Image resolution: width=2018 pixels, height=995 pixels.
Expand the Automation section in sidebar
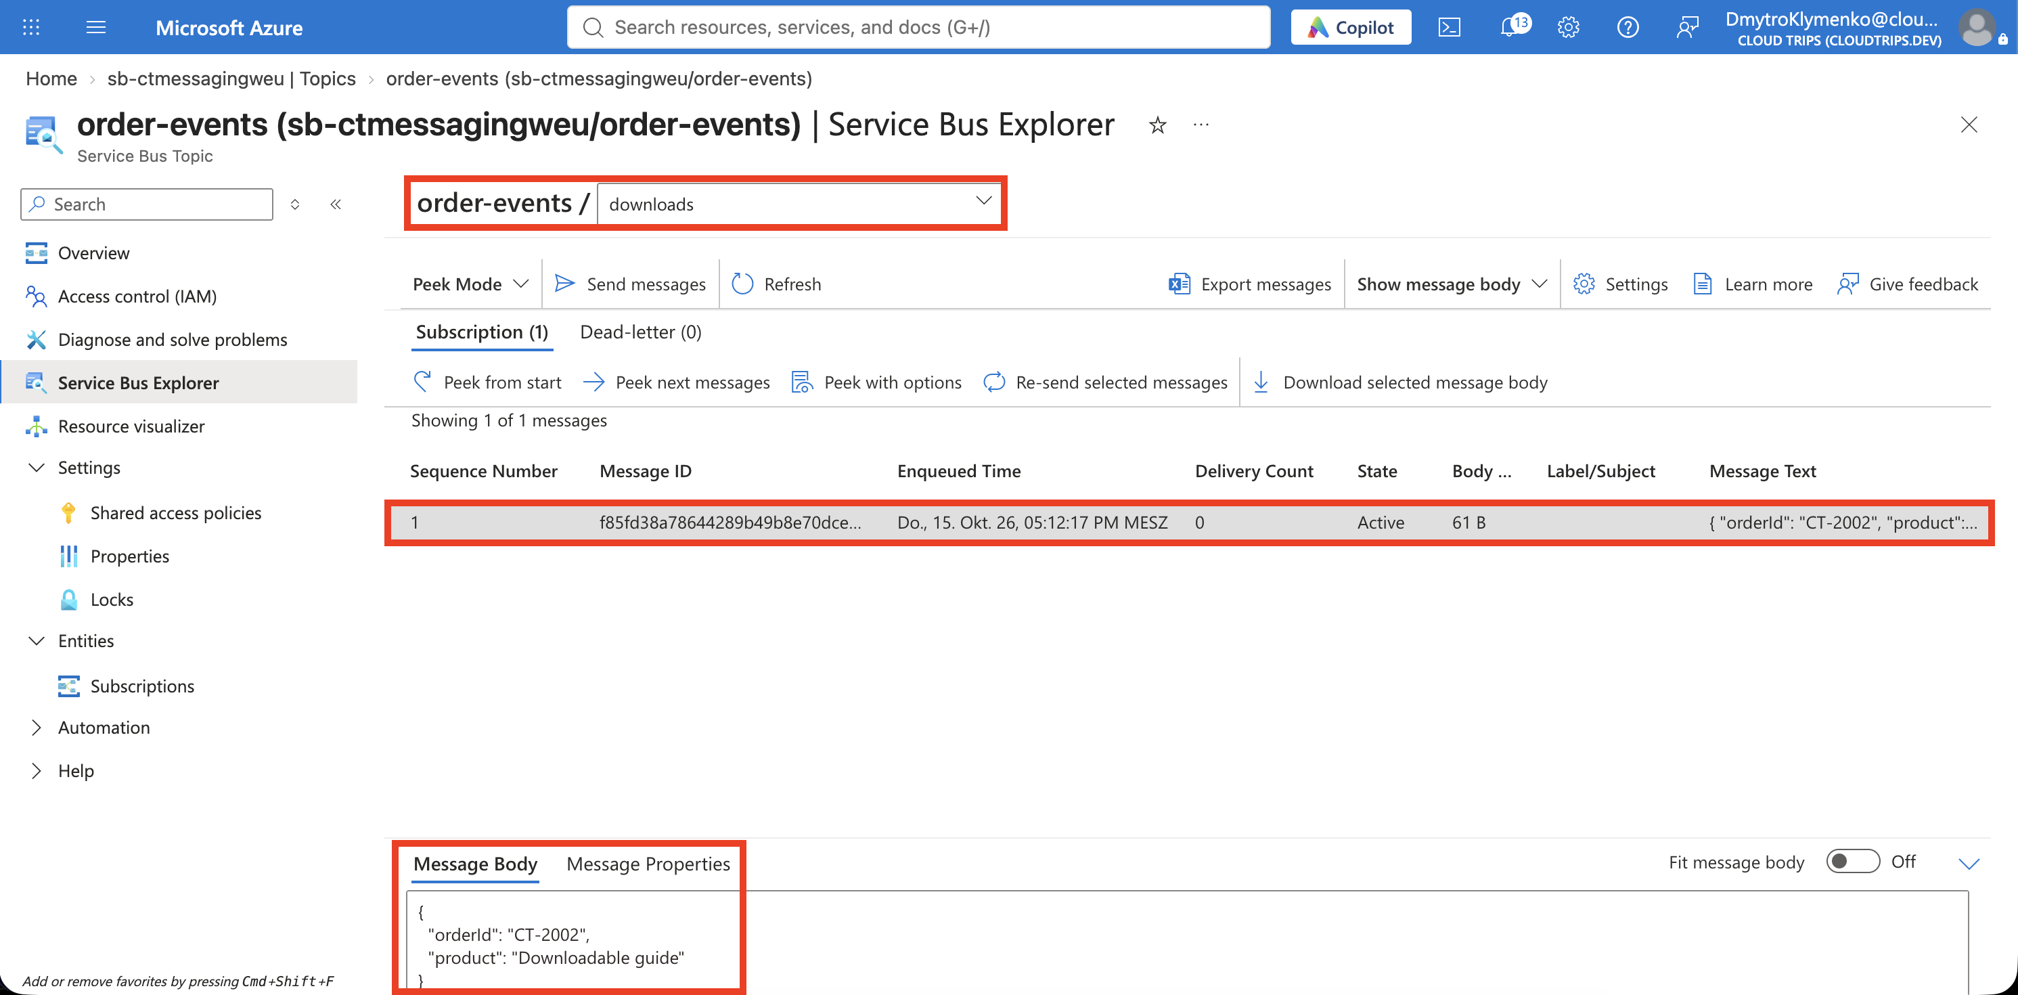(36, 728)
